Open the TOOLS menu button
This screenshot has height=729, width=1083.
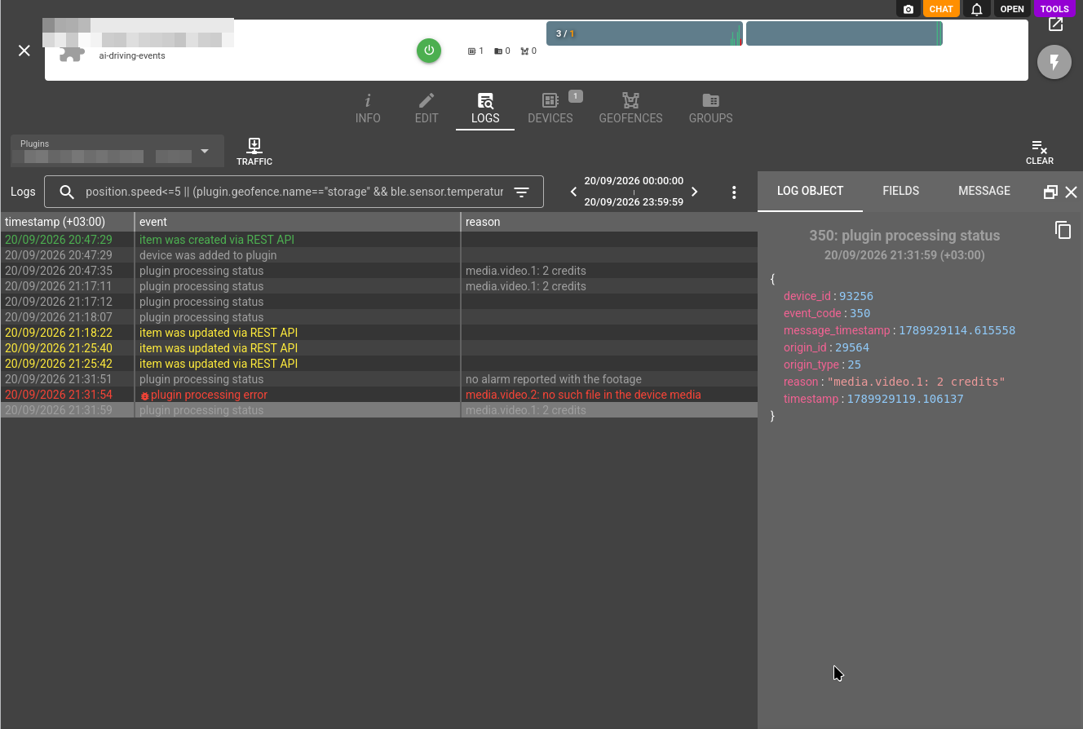point(1054,9)
